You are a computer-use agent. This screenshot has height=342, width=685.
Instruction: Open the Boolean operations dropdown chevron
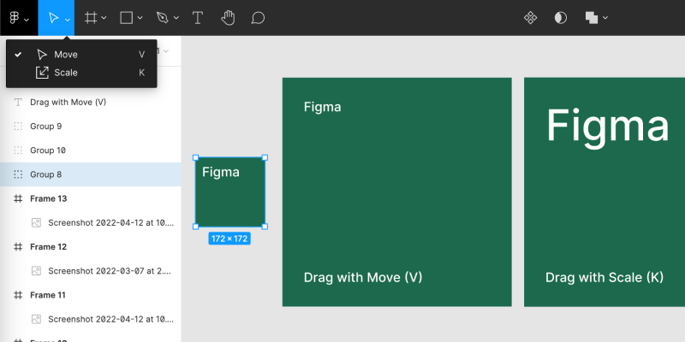click(x=605, y=18)
